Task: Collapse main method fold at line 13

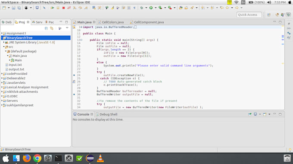Action: tap(81, 40)
